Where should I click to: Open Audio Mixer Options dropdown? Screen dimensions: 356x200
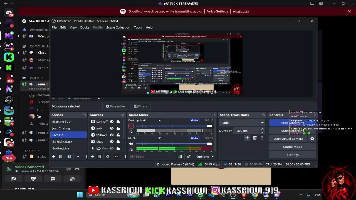205,156
